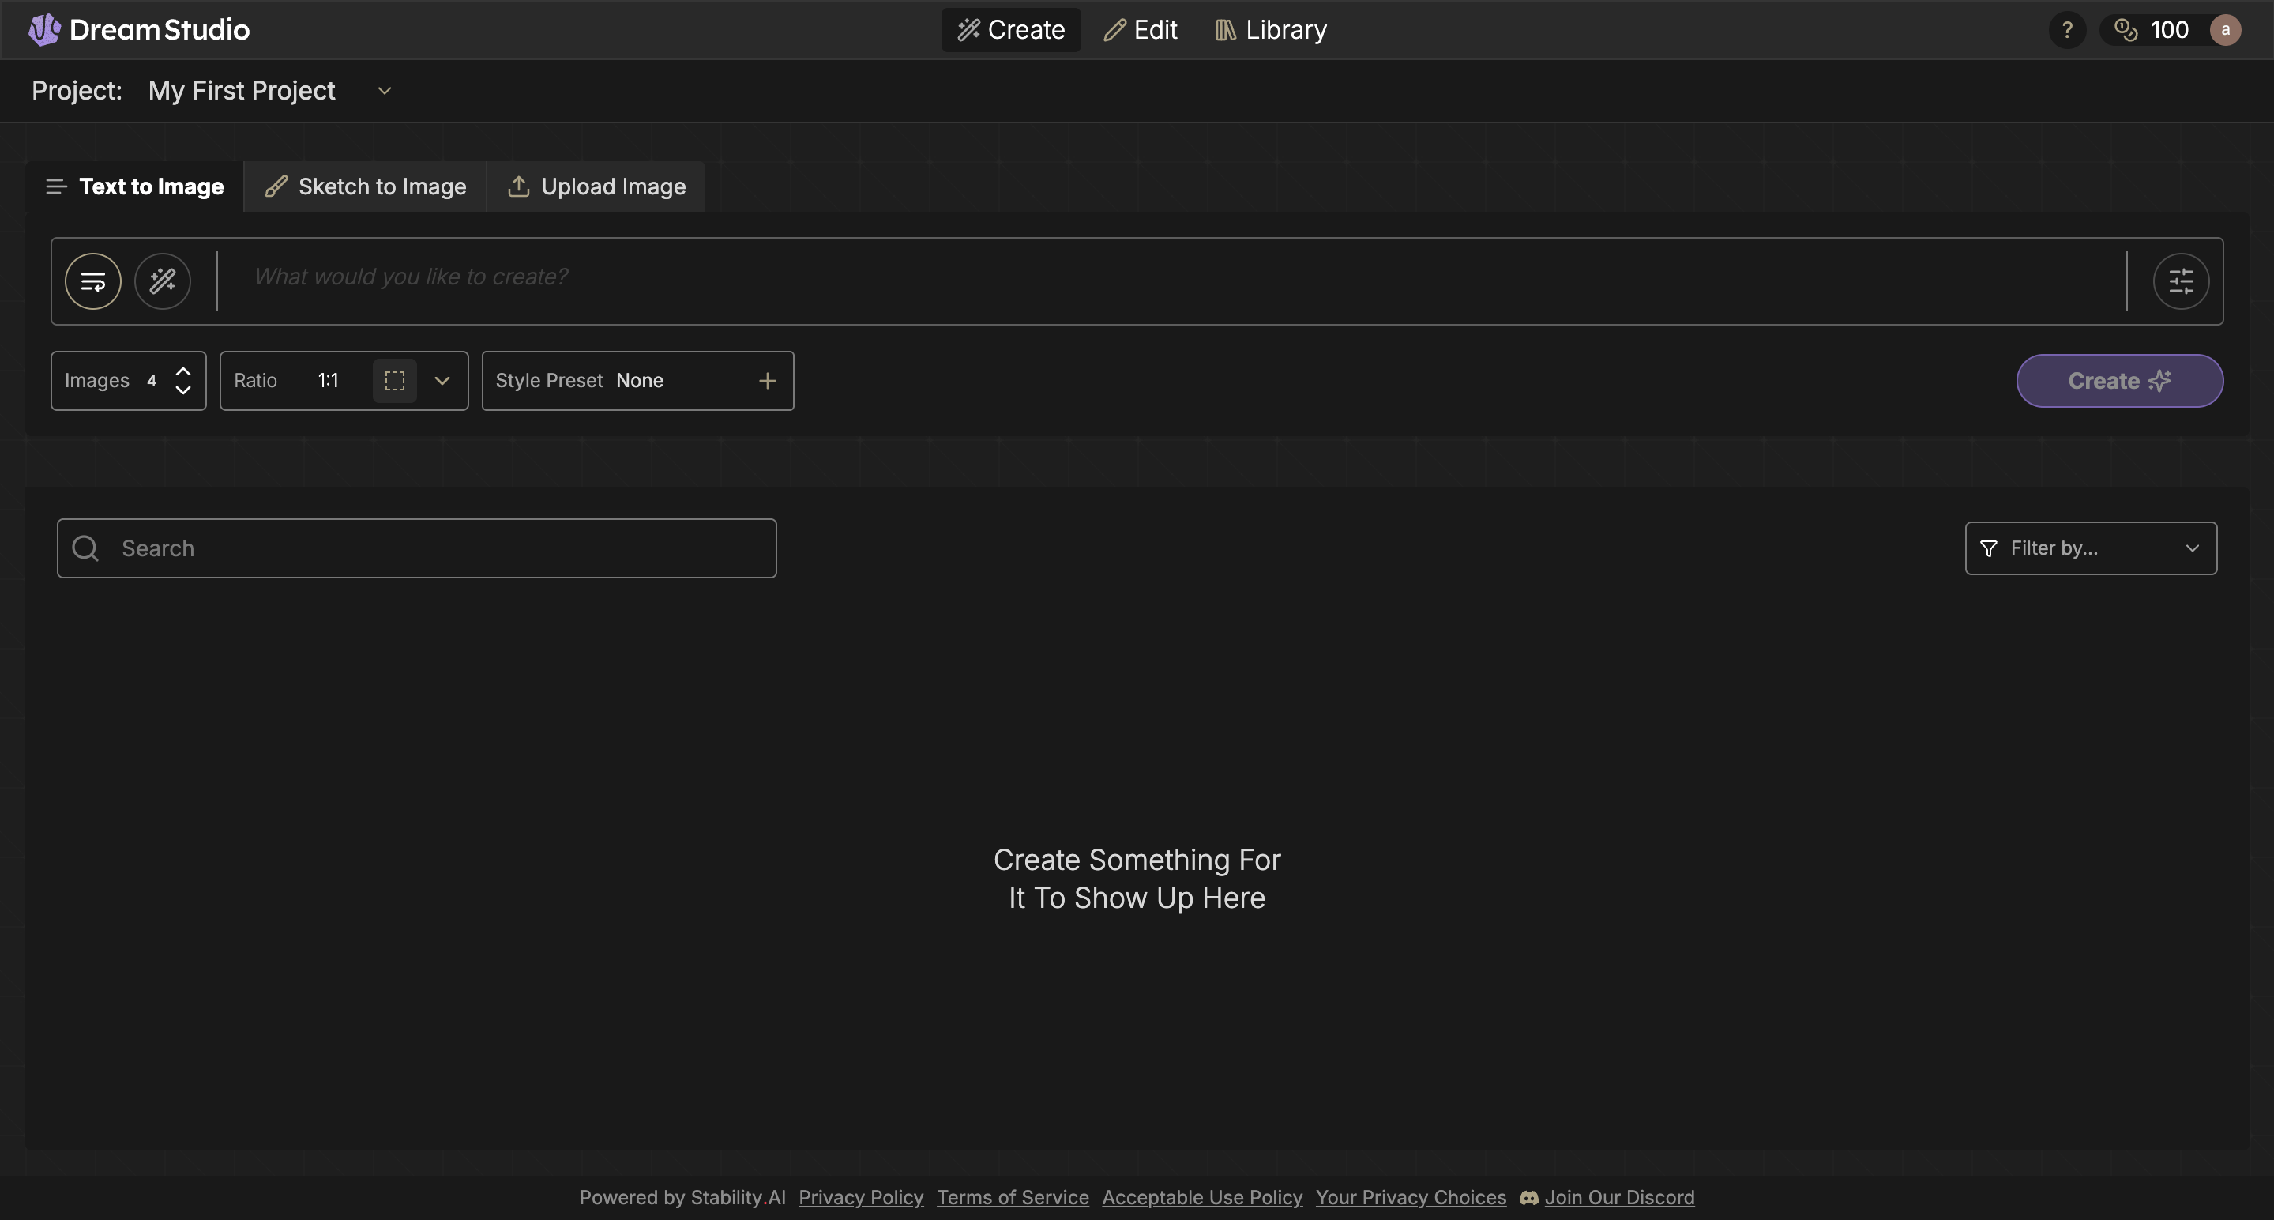Add a style preset with plus icon
This screenshot has width=2274, height=1220.
pyautogui.click(x=767, y=381)
